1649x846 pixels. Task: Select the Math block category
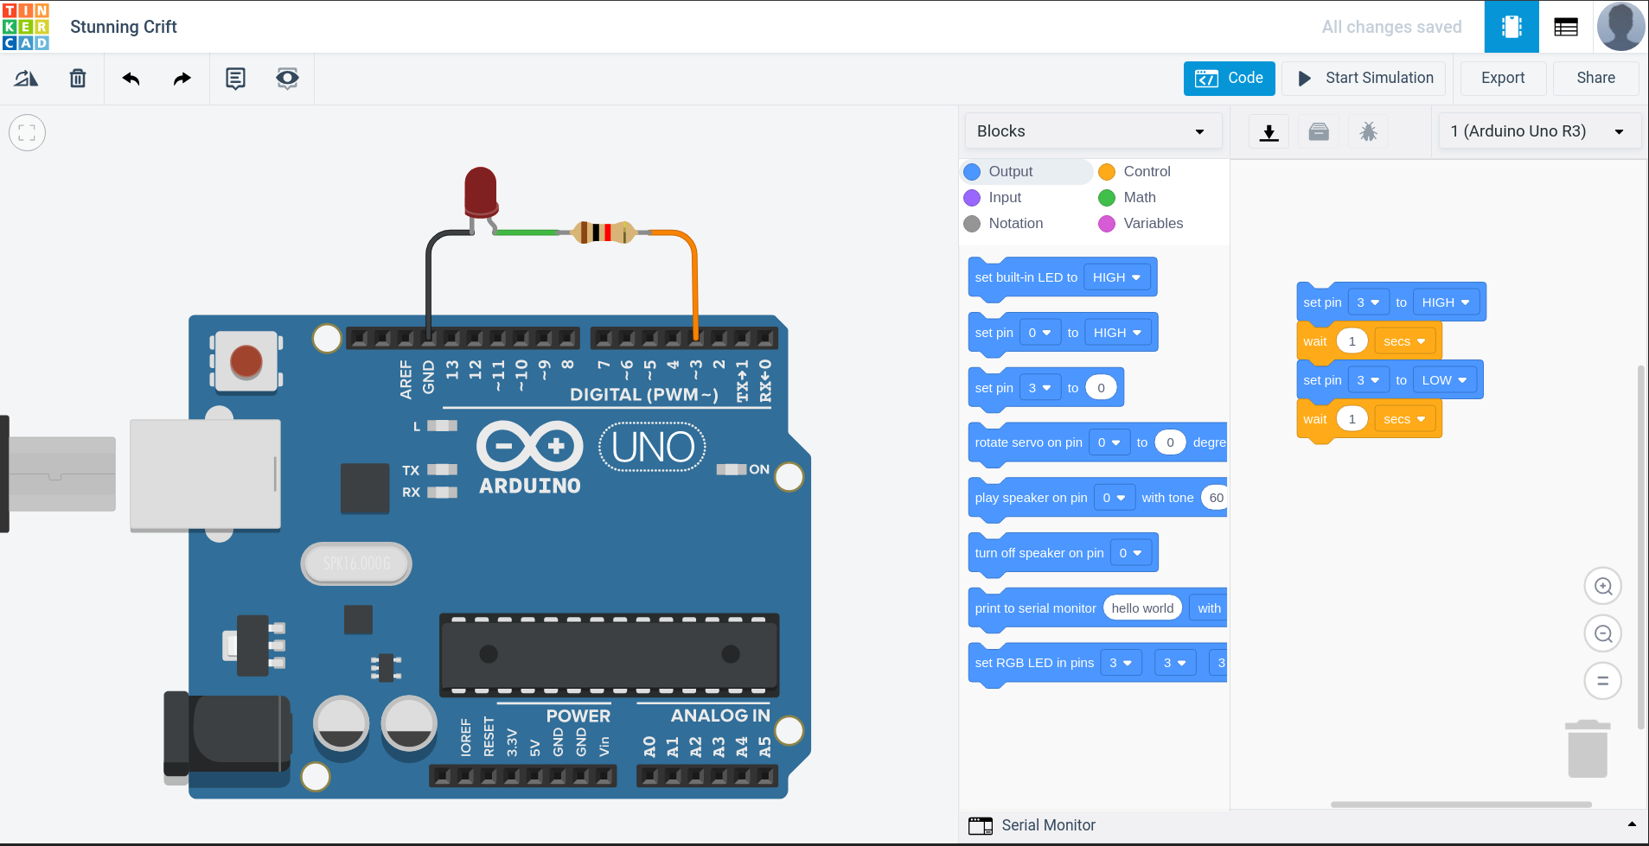coord(1127,198)
